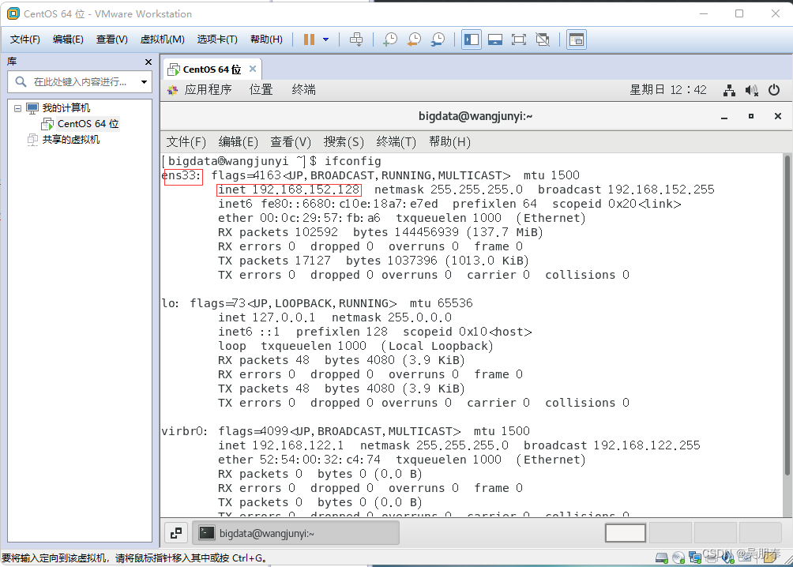Click the terminal vertical scrollbar
The width and height of the screenshot is (793, 567).
pyautogui.click(x=787, y=316)
